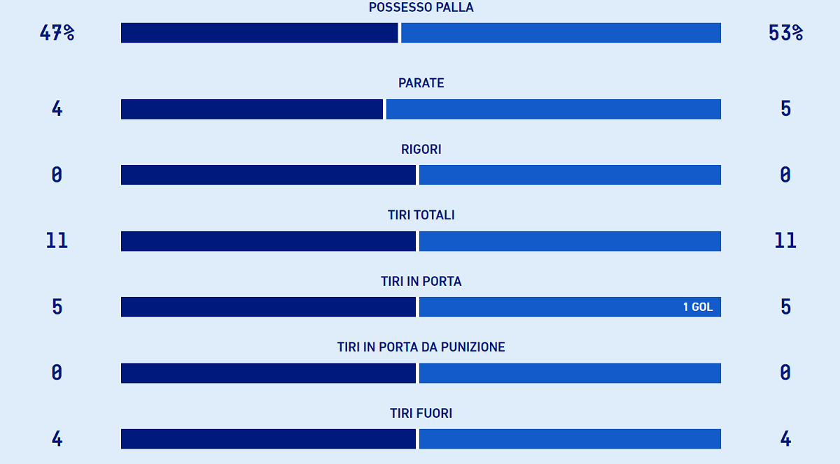Screen dimensions: 840x464
Task: Click the dark left PARATE bar
Action: 252,109
